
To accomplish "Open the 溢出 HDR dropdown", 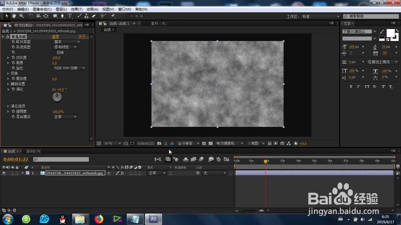I will [69, 68].
